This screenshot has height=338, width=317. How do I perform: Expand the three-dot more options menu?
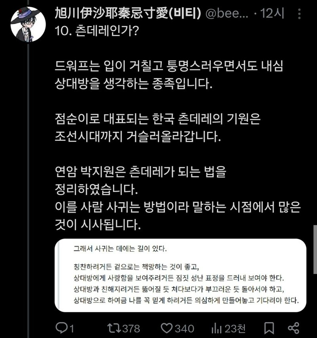[x=299, y=13]
